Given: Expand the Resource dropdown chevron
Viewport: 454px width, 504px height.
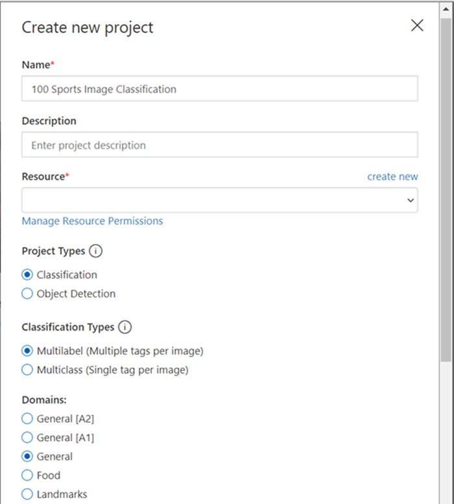Looking at the screenshot, I should tap(411, 200).
